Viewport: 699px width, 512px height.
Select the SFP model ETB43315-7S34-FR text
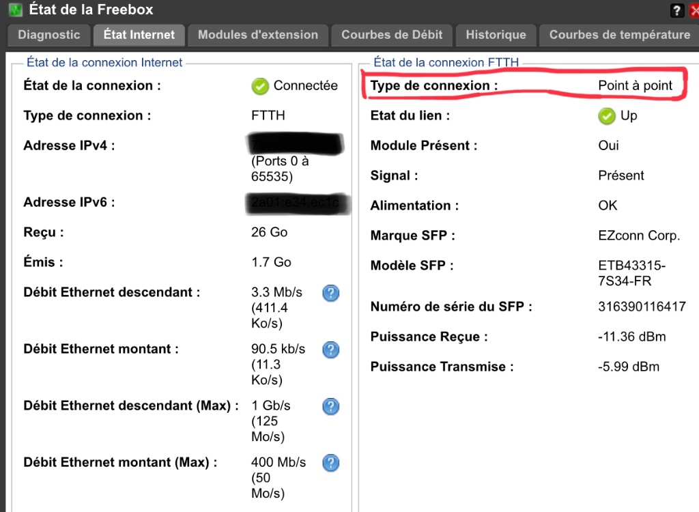(x=631, y=273)
